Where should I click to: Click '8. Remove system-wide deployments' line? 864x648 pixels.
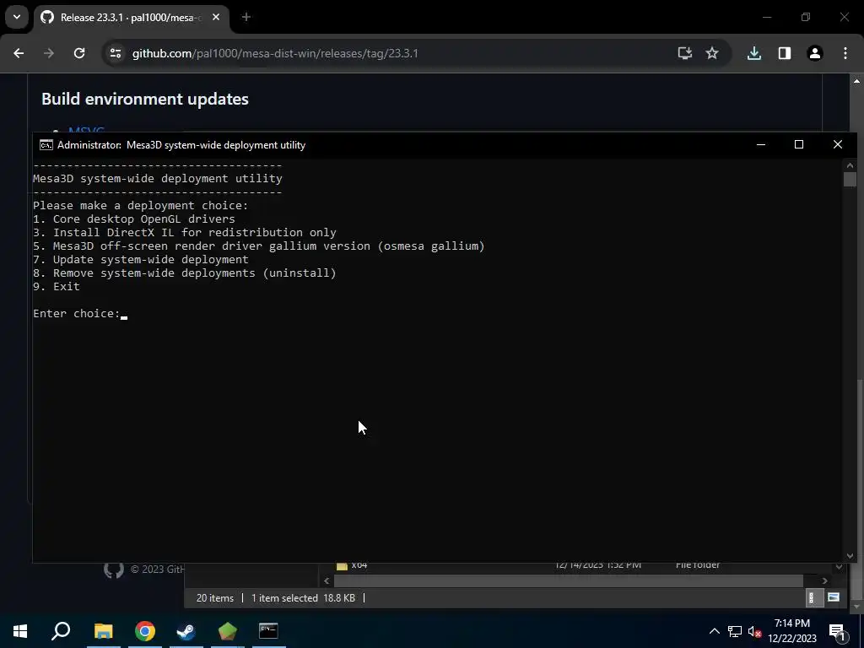click(185, 273)
